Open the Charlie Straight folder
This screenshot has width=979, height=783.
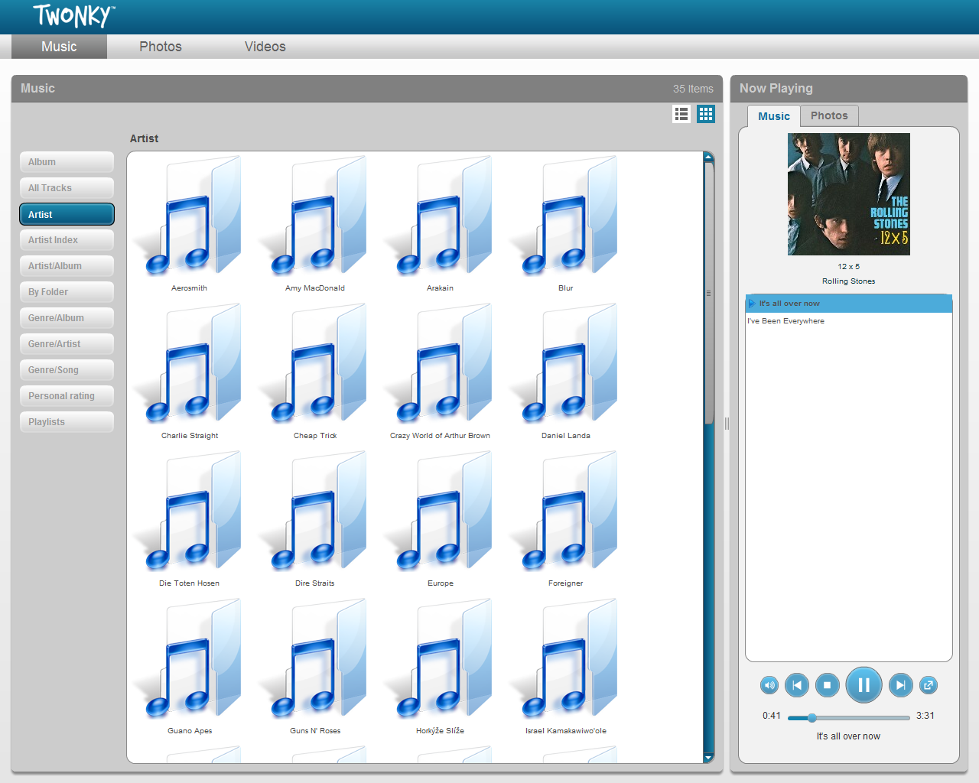(190, 371)
